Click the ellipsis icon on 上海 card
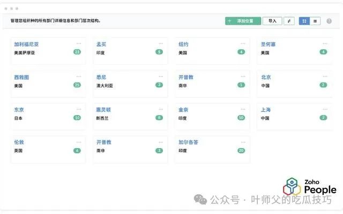 (325, 109)
